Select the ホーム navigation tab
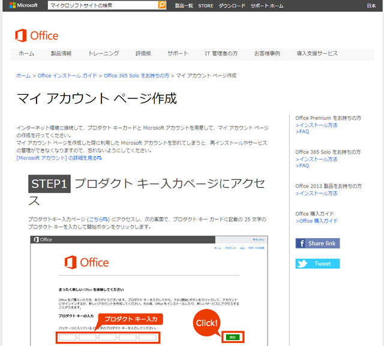This screenshot has width=384, height=346. point(26,53)
